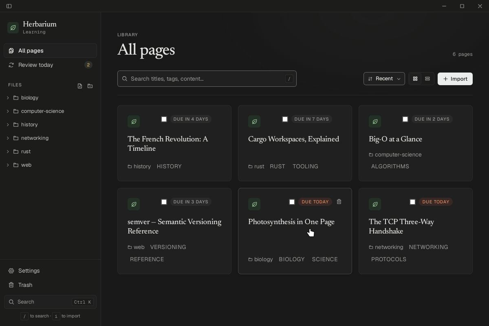Expand the biology folder chevron
The width and height of the screenshot is (489, 326).
click(8, 98)
